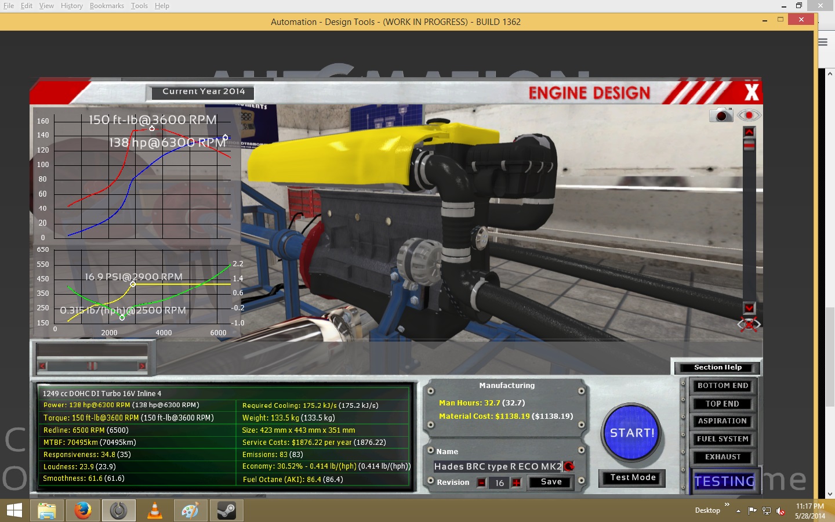835x522 pixels.
Task: Click the vertical scrollbar down arrow
Action: click(749, 308)
